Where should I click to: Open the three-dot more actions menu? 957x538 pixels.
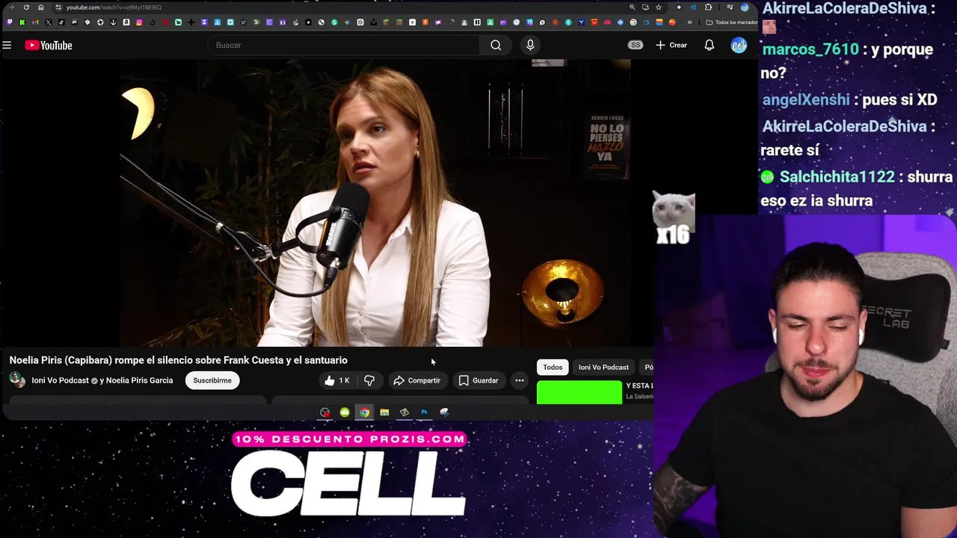pos(520,380)
